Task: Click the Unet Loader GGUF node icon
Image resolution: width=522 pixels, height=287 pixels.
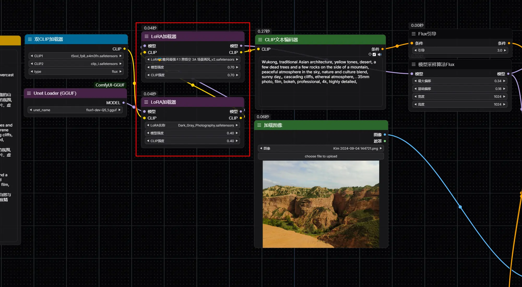Action: tap(29, 93)
